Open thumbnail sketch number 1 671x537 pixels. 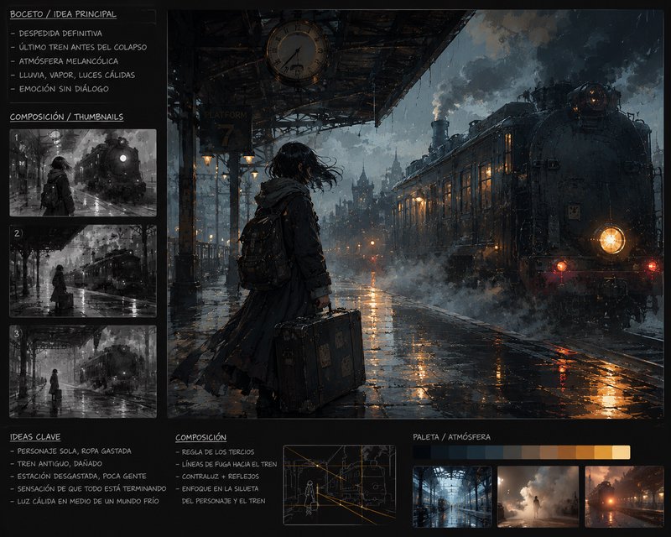pos(83,173)
